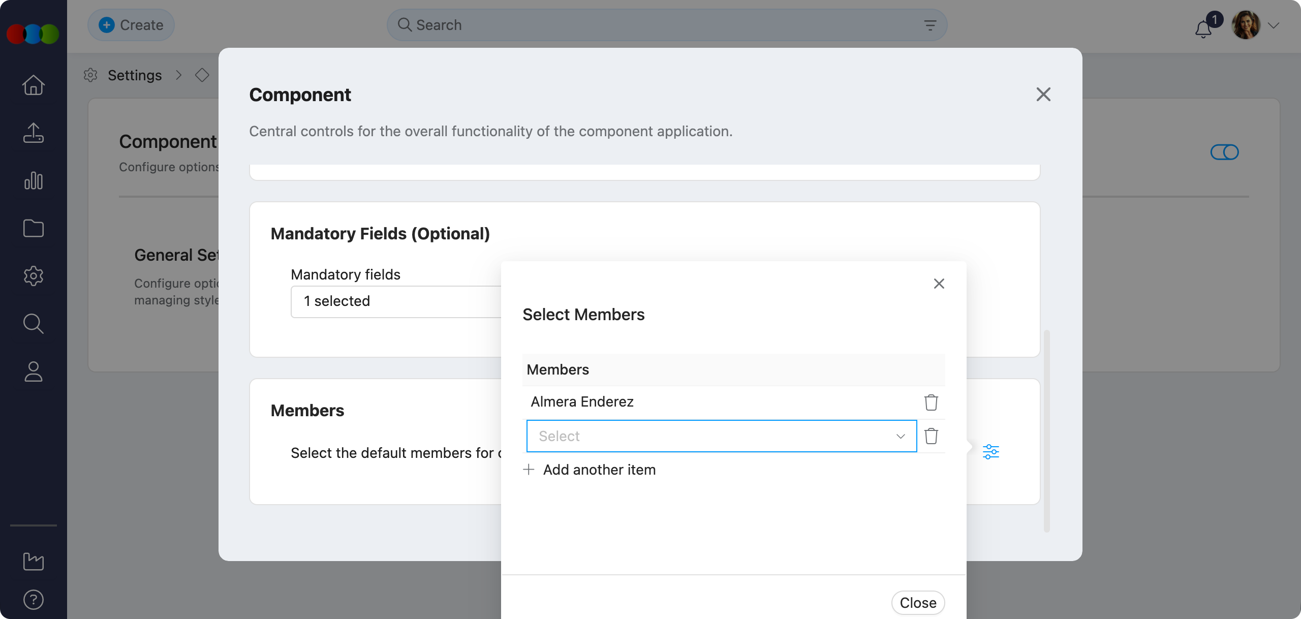Click the members filter settings icon
Image resolution: width=1301 pixels, height=619 pixels.
click(990, 451)
